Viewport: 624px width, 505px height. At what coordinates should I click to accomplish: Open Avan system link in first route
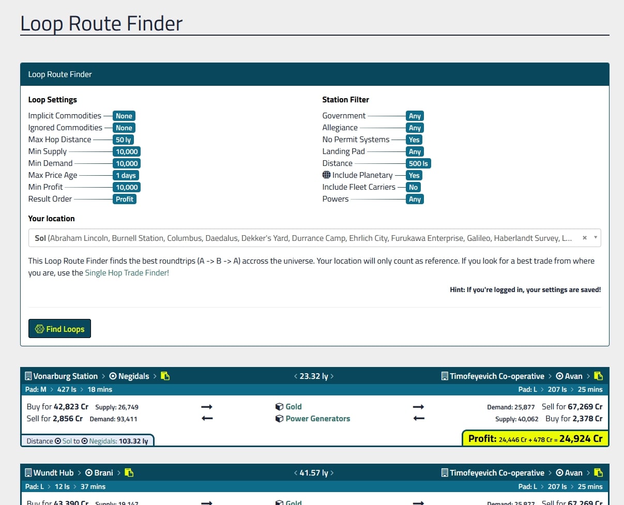point(573,376)
